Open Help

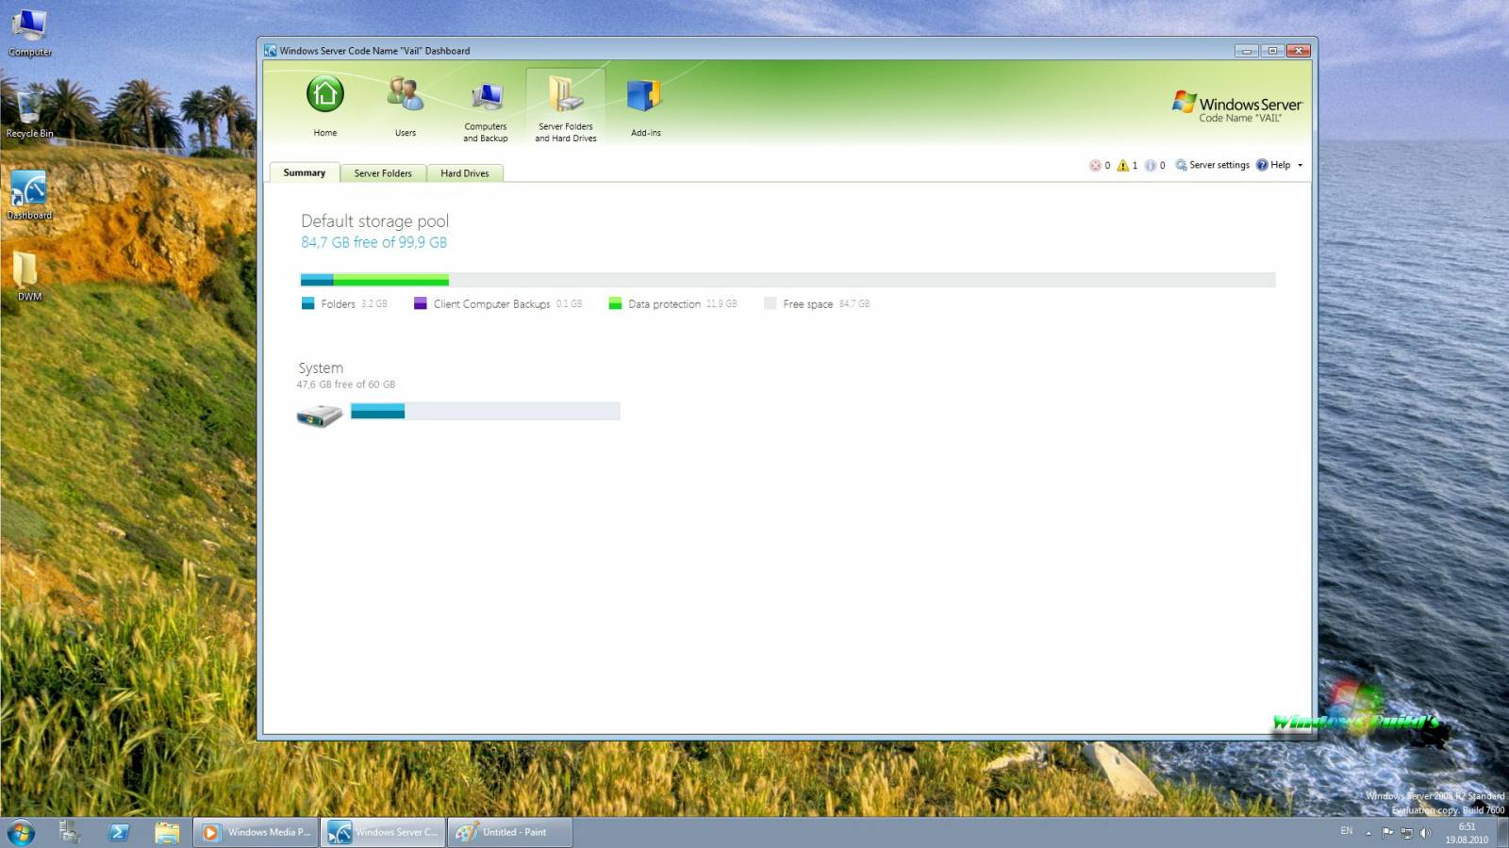pos(1273,165)
